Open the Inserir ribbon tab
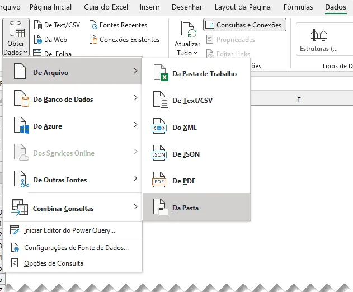The image size is (353, 292). coord(150,7)
